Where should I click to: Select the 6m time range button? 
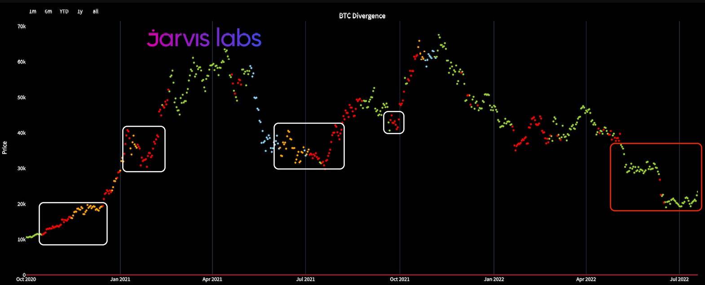pos(48,11)
